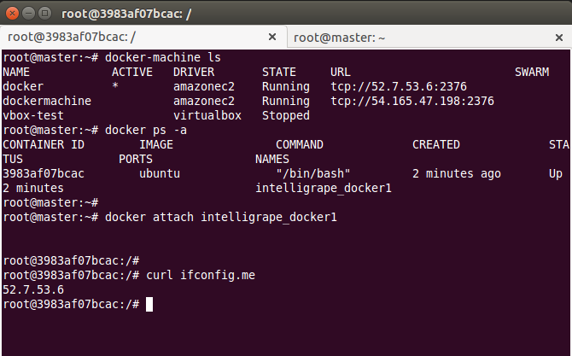Click the window title root@3983af07bcac: /
Viewport: 572px width, 356px height.
coord(126,14)
